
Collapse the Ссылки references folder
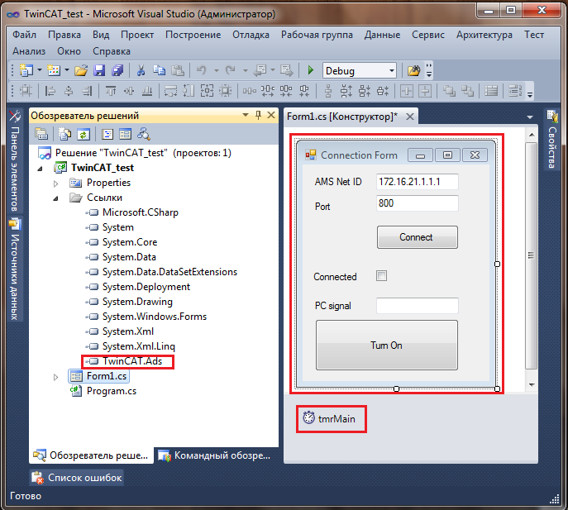tap(55, 198)
